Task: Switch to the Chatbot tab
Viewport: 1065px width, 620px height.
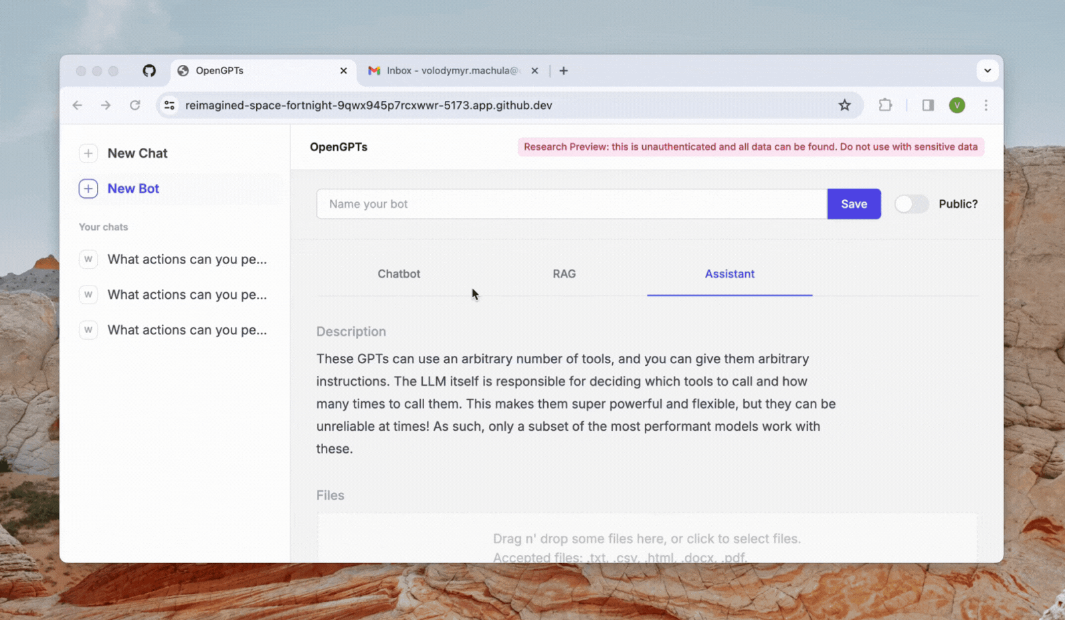Action: 399,274
